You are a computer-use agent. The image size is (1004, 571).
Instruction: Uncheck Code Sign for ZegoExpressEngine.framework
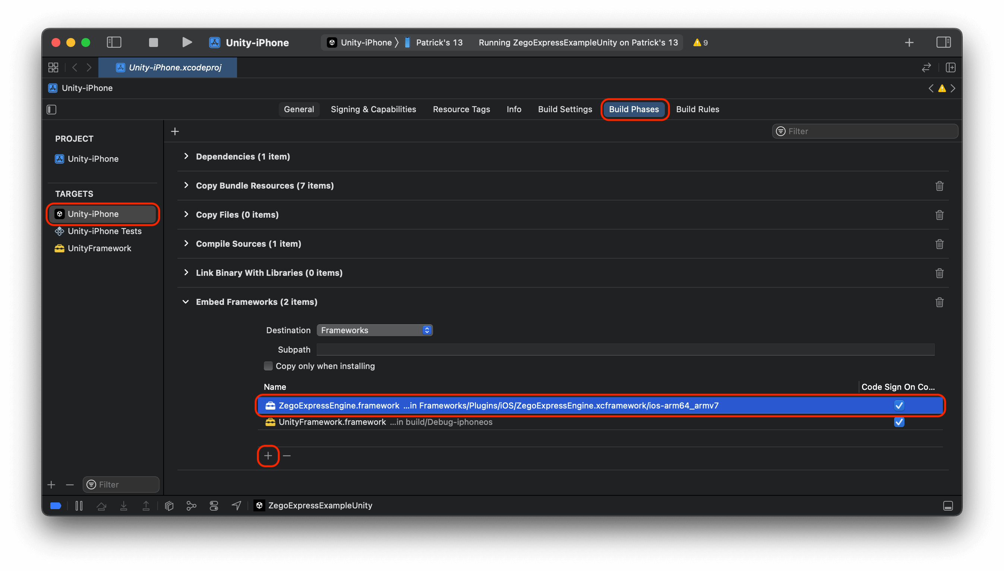pos(899,406)
